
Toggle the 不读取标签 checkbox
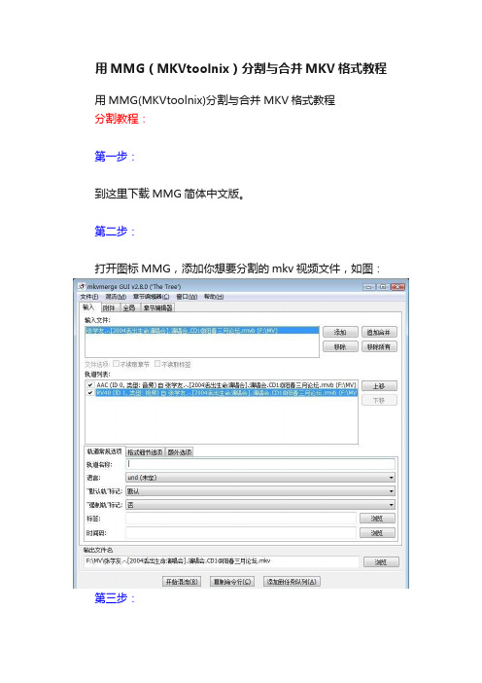tap(157, 364)
